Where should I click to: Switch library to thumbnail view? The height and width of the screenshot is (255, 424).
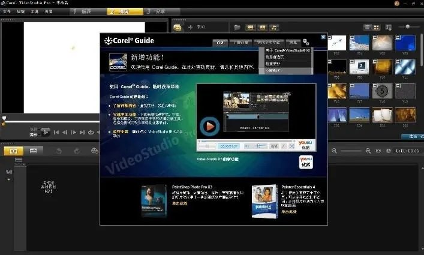point(376,27)
